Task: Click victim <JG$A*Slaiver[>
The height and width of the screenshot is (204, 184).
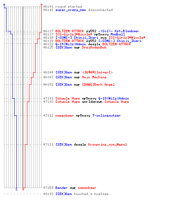Action: 97,72
